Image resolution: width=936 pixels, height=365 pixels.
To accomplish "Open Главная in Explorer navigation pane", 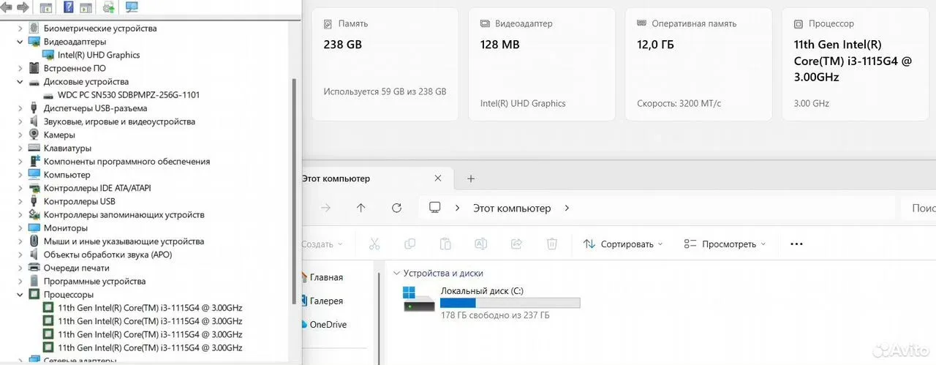I will click(x=322, y=277).
